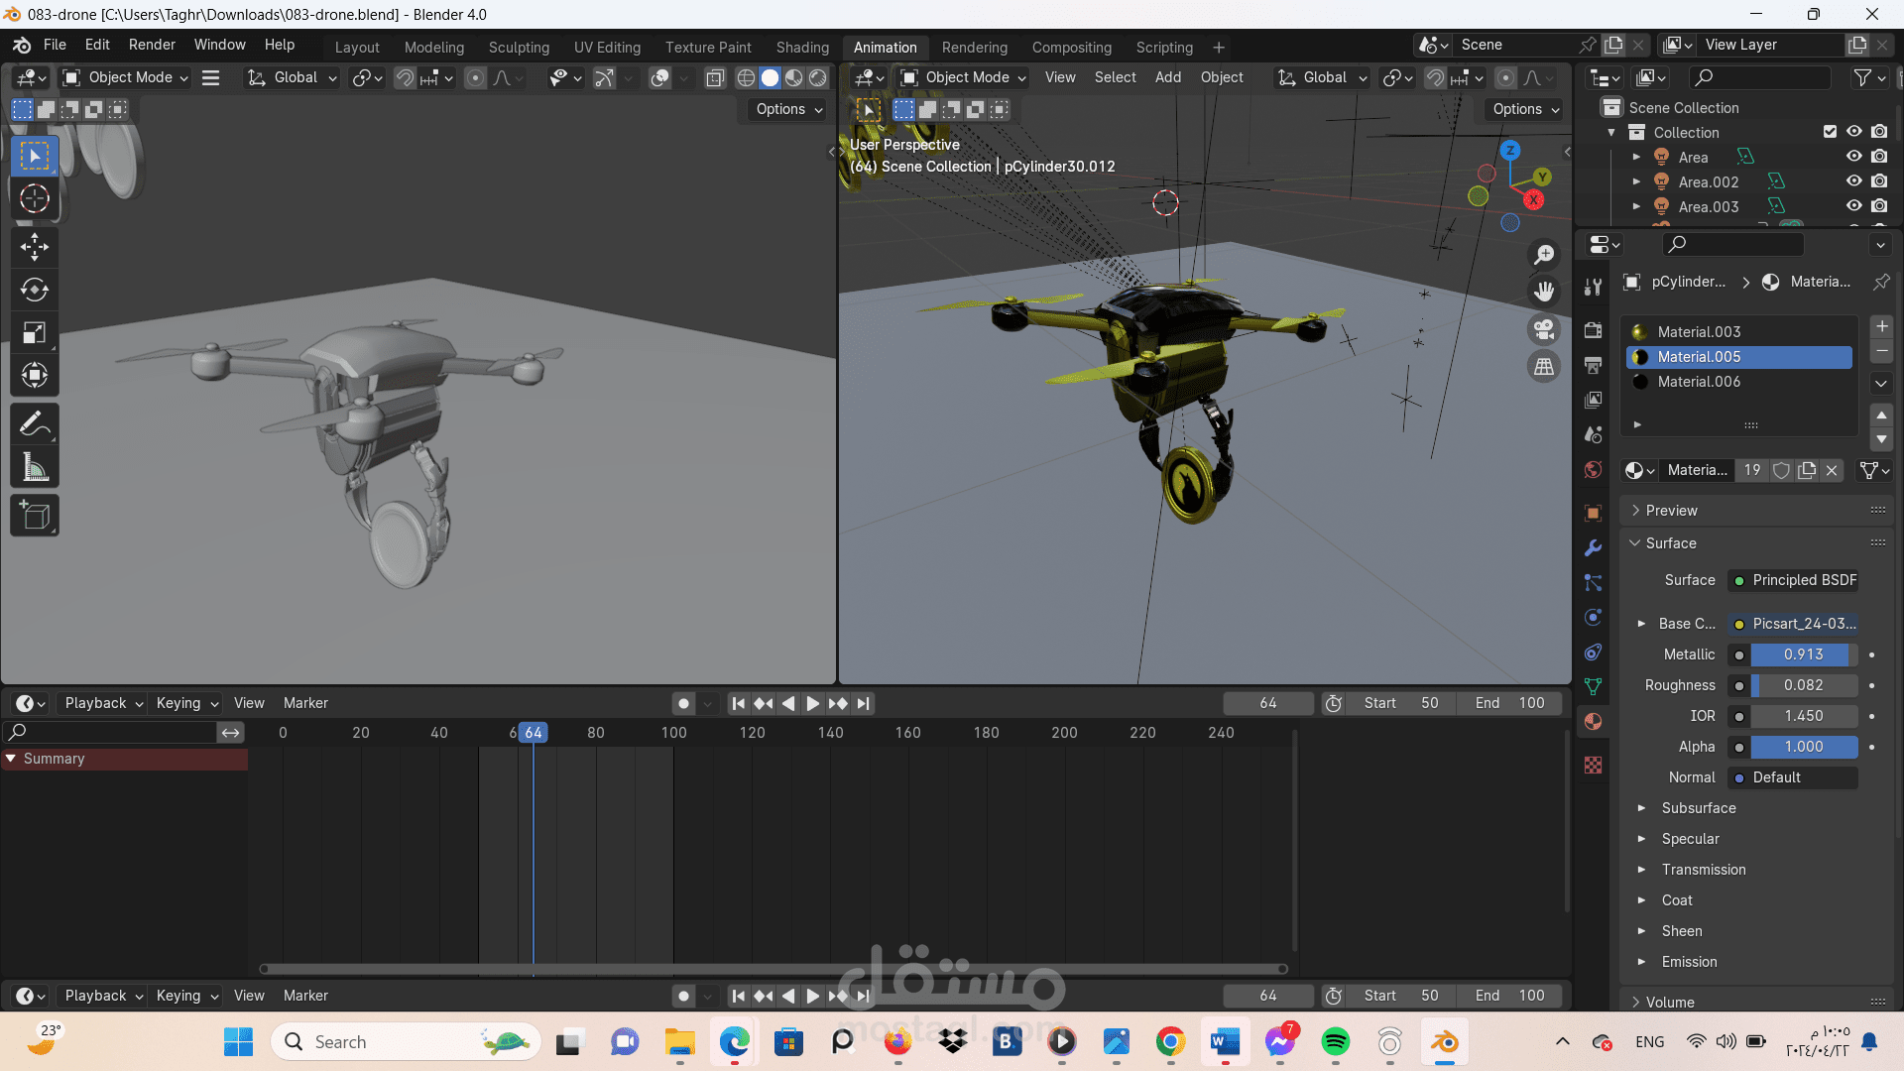The width and height of the screenshot is (1904, 1071).
Task: Select the Add Cube tool
Action: point(35,516)
